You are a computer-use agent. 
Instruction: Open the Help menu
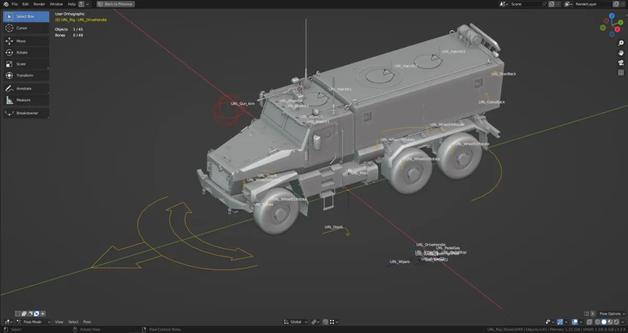[x=72, y=4]
